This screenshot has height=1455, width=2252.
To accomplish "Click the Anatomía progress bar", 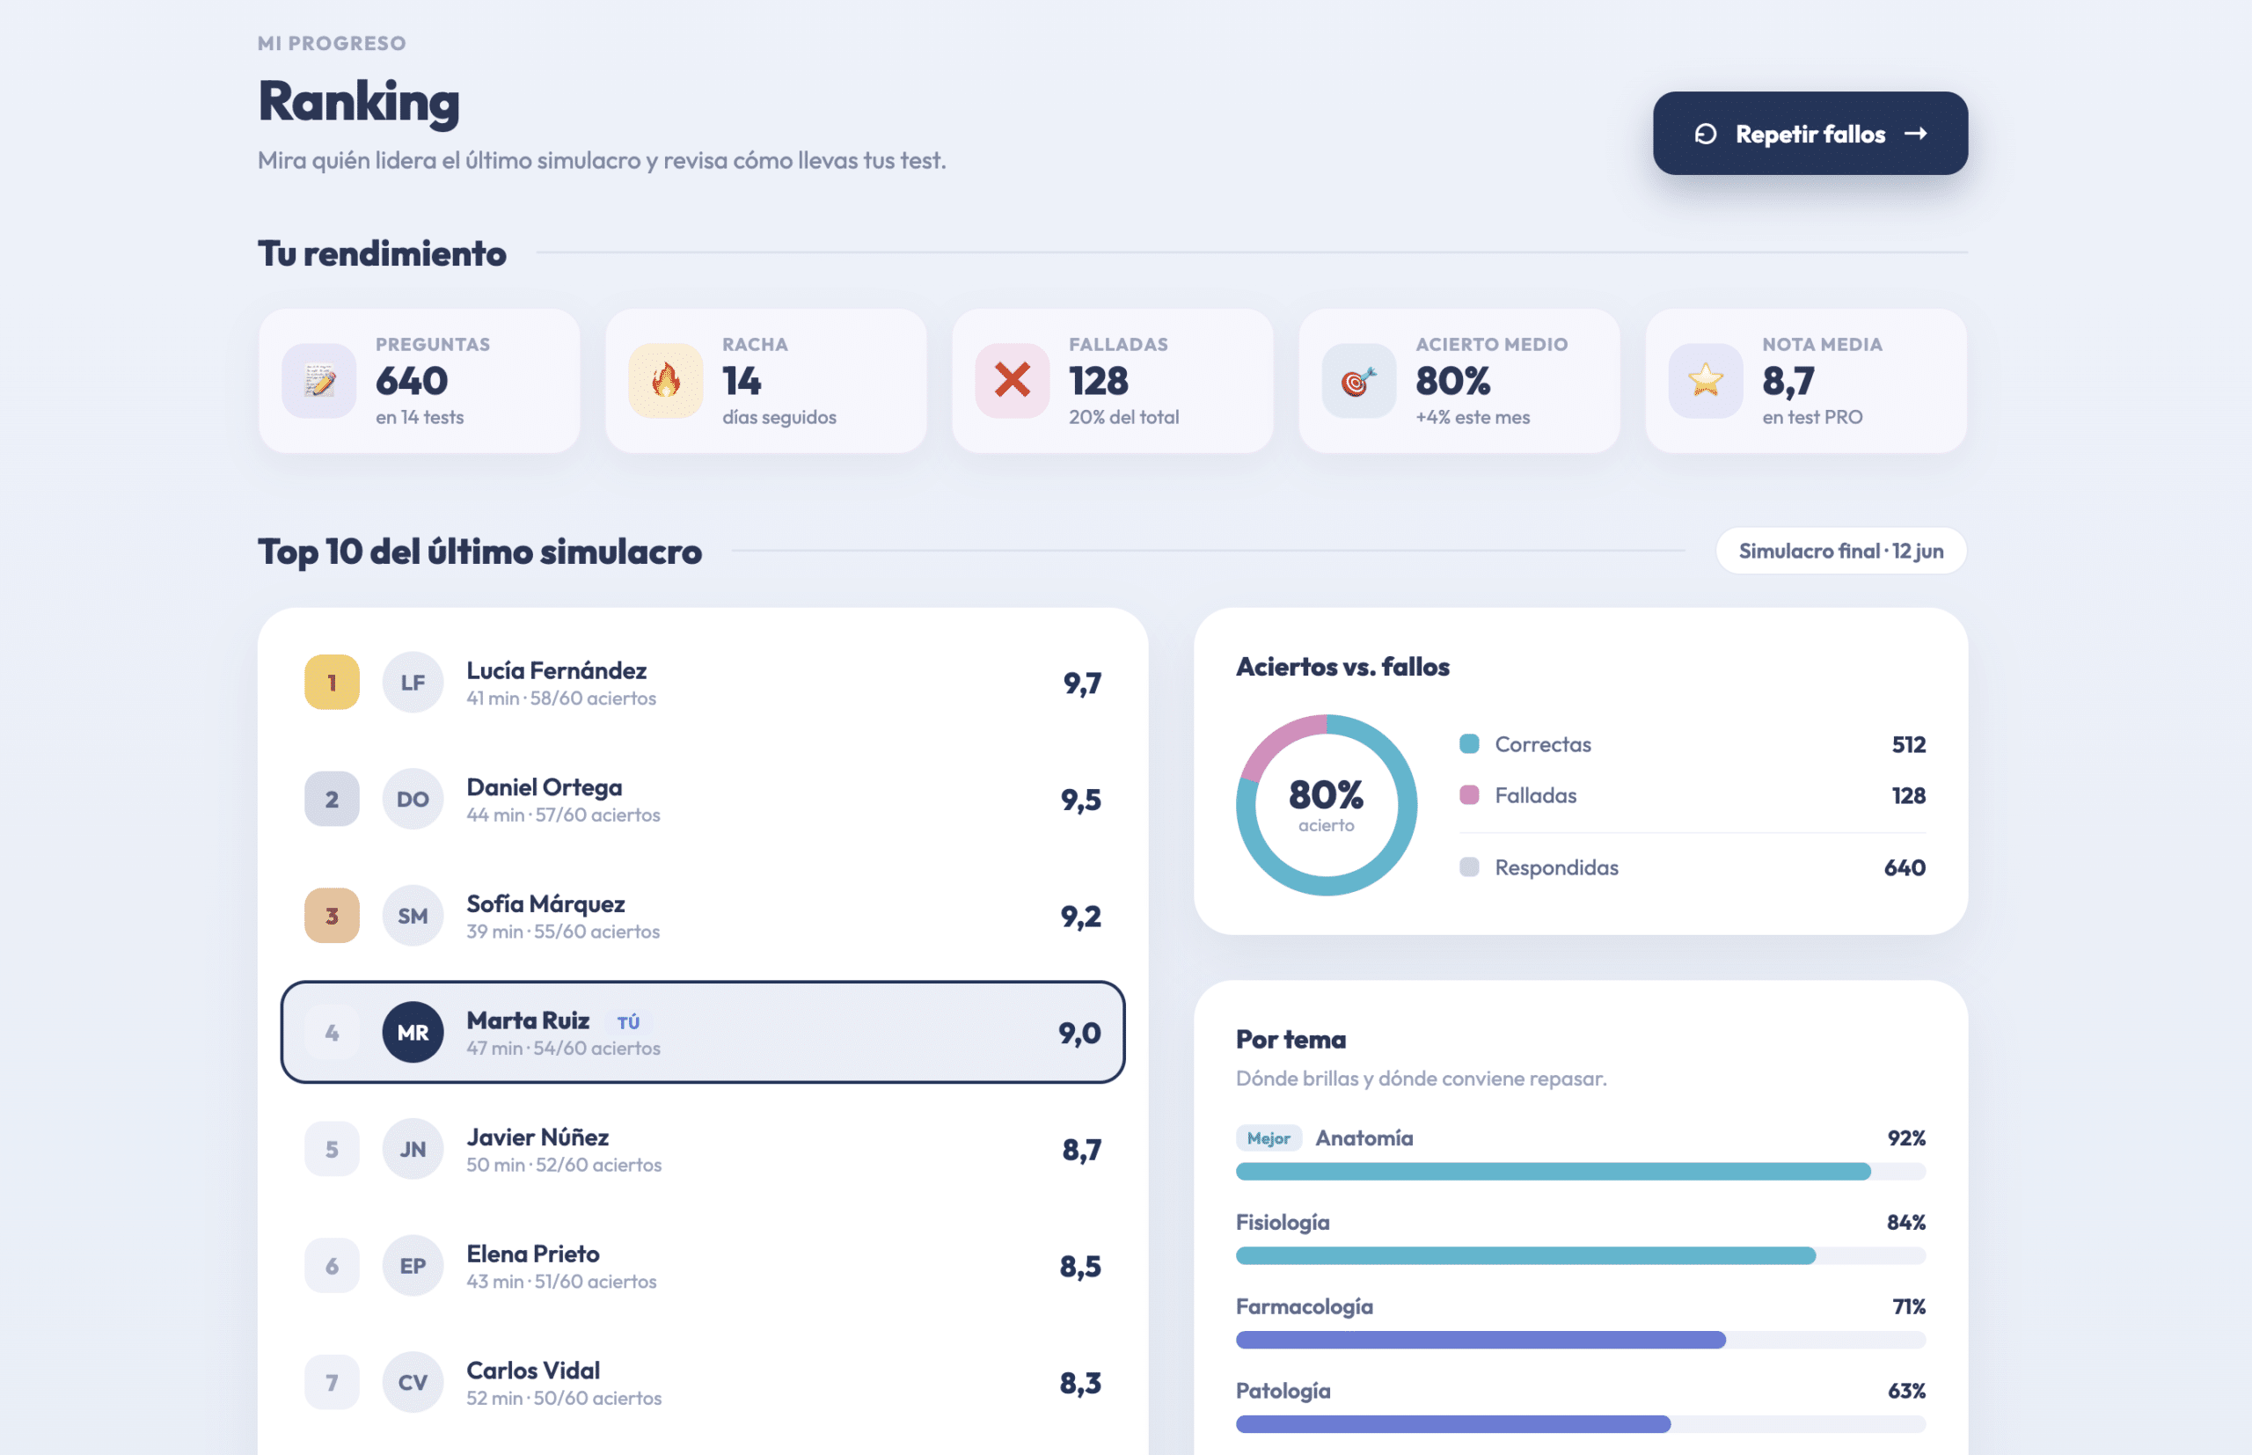I will [x=1581, y=1172].
